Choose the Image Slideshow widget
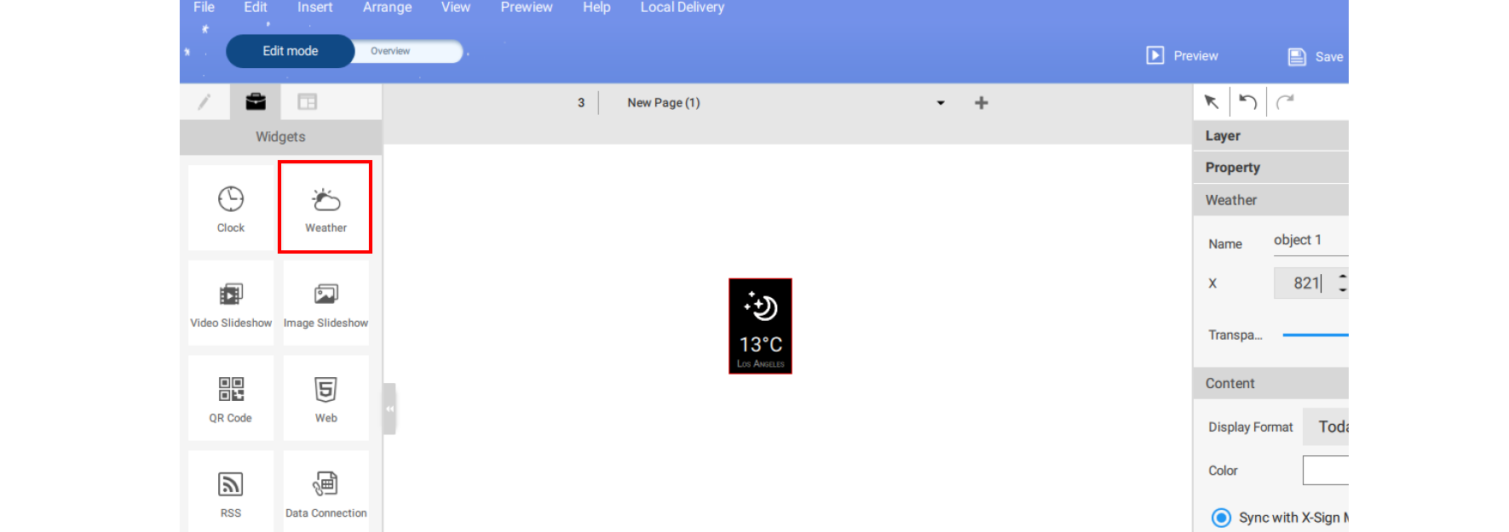1509x532 pixels. tap(325, 303)
